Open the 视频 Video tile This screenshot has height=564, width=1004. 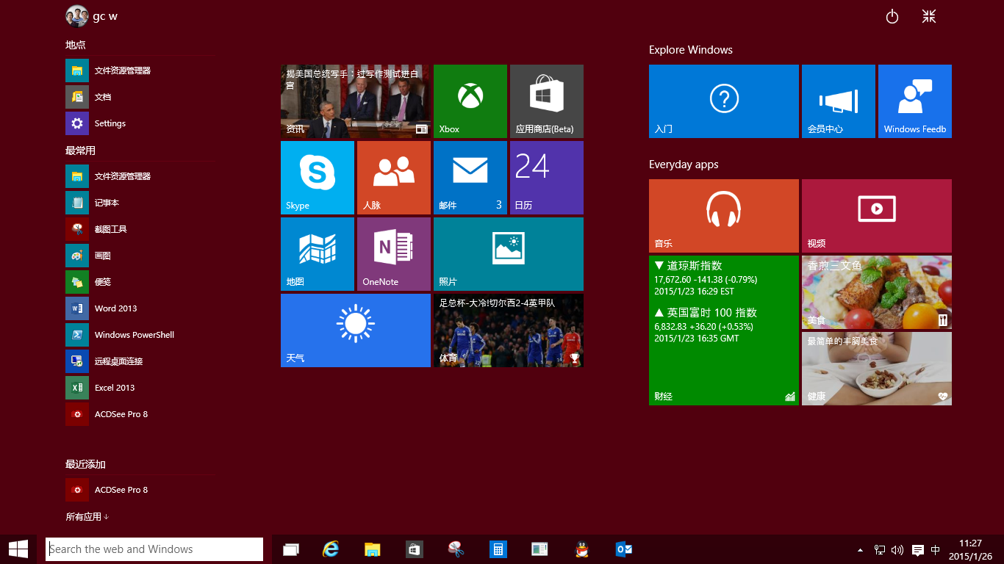click(877, 216)
